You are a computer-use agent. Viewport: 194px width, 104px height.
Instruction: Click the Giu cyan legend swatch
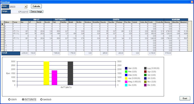pos(126,85)
